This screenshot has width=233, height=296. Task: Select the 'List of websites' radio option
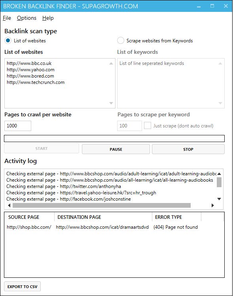[8, 41]
